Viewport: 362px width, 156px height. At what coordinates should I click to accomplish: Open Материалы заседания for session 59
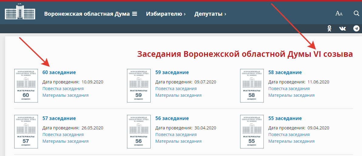click(x=179, y=95)
